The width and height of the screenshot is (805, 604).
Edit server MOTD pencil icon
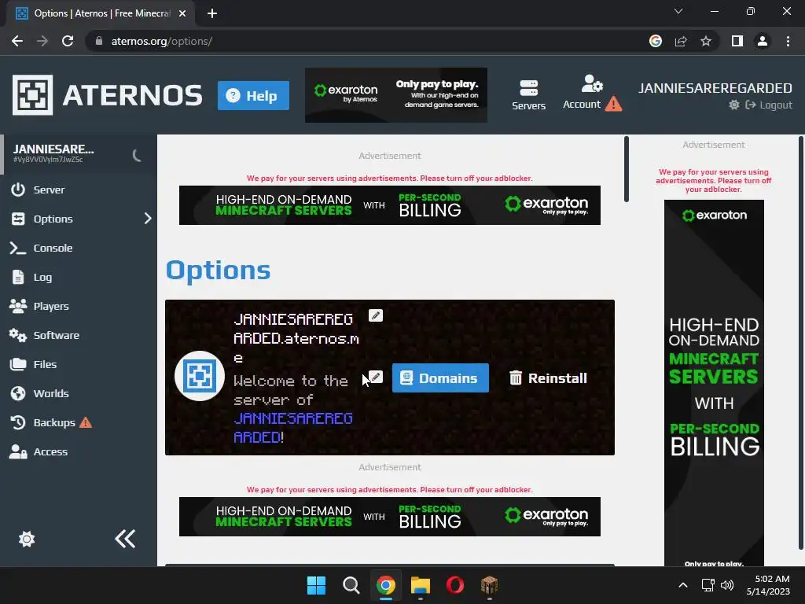377,377
